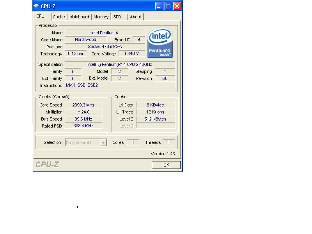Click the Core Speed value 2390.3 MHz
The height and width of the screenshot is (234, 312).
click(x=83, y=105)
